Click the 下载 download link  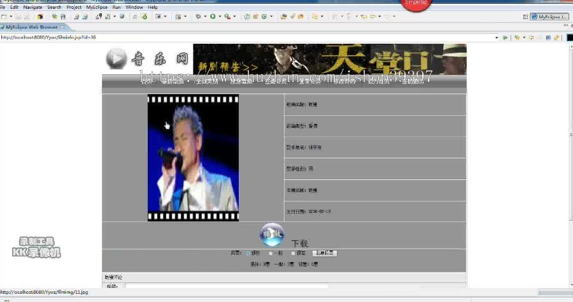click(x=300, y=244)
